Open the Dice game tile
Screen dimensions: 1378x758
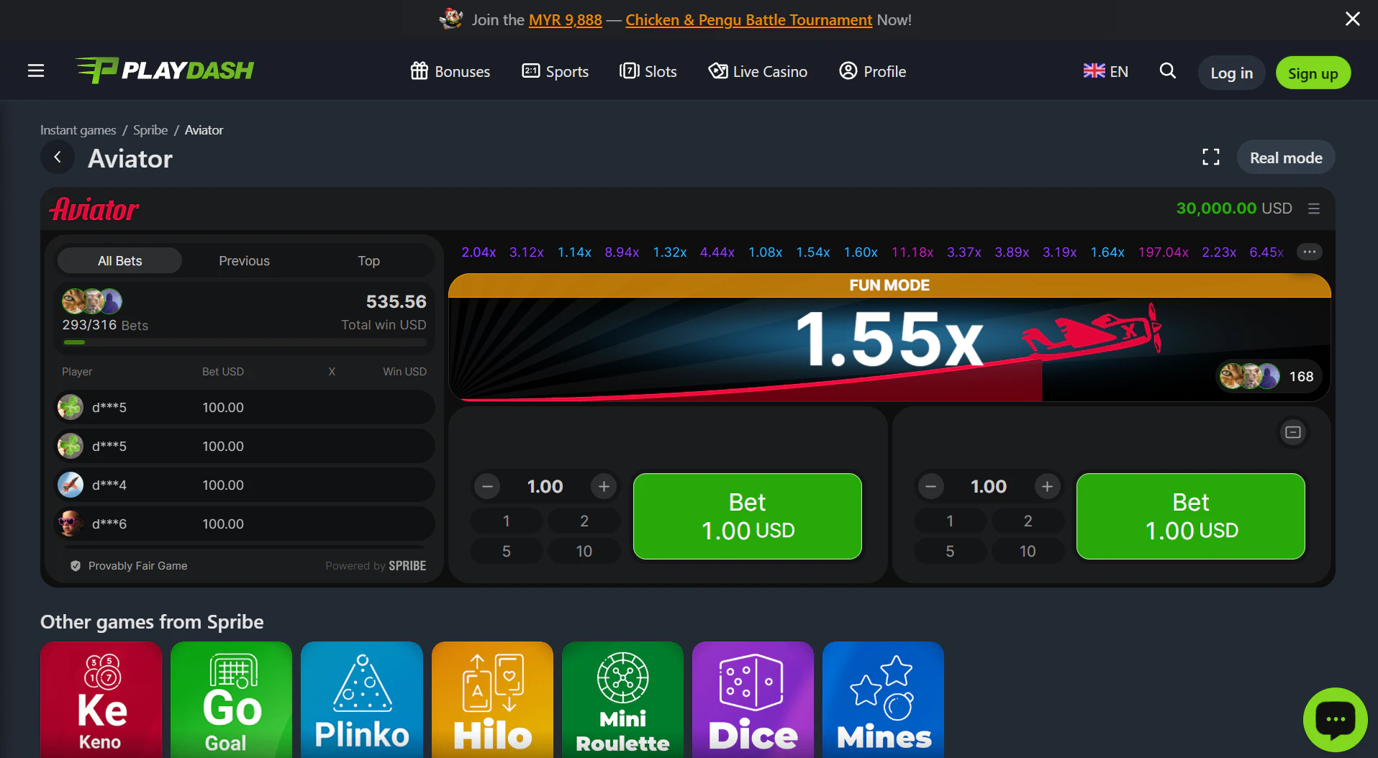click(x=753, y=699)
